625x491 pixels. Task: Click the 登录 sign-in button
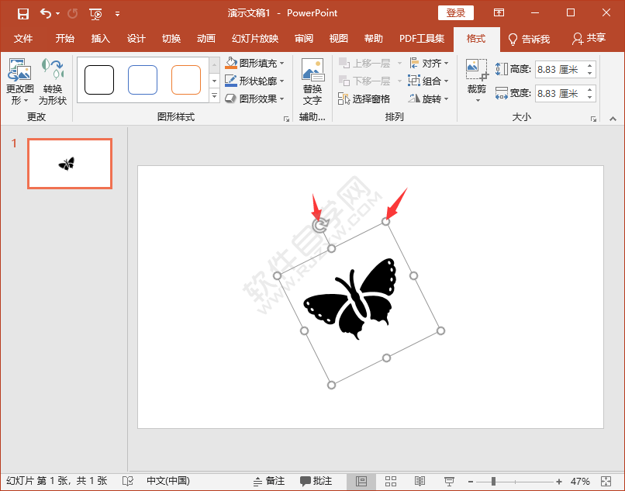pyautogui.click(x=455, y=12)
